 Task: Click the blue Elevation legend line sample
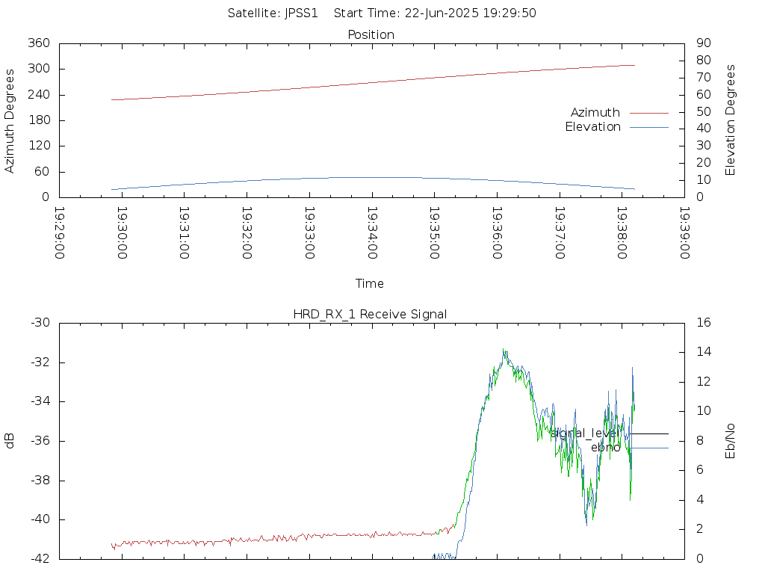point(649,127)
